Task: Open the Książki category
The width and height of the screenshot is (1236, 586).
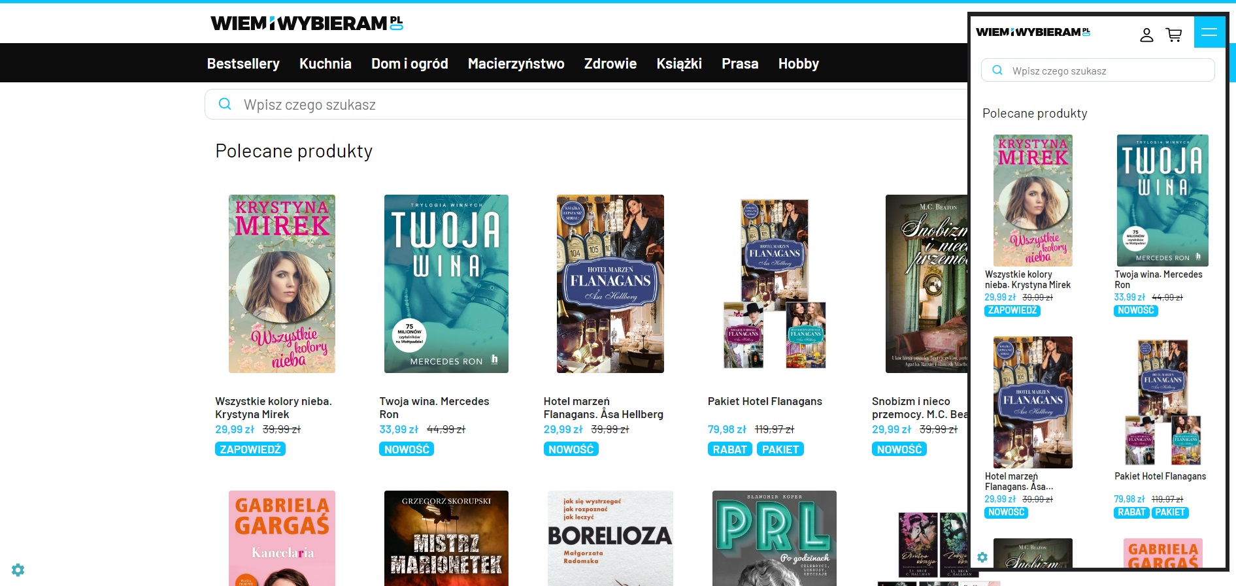Action: tap(679, 63)
